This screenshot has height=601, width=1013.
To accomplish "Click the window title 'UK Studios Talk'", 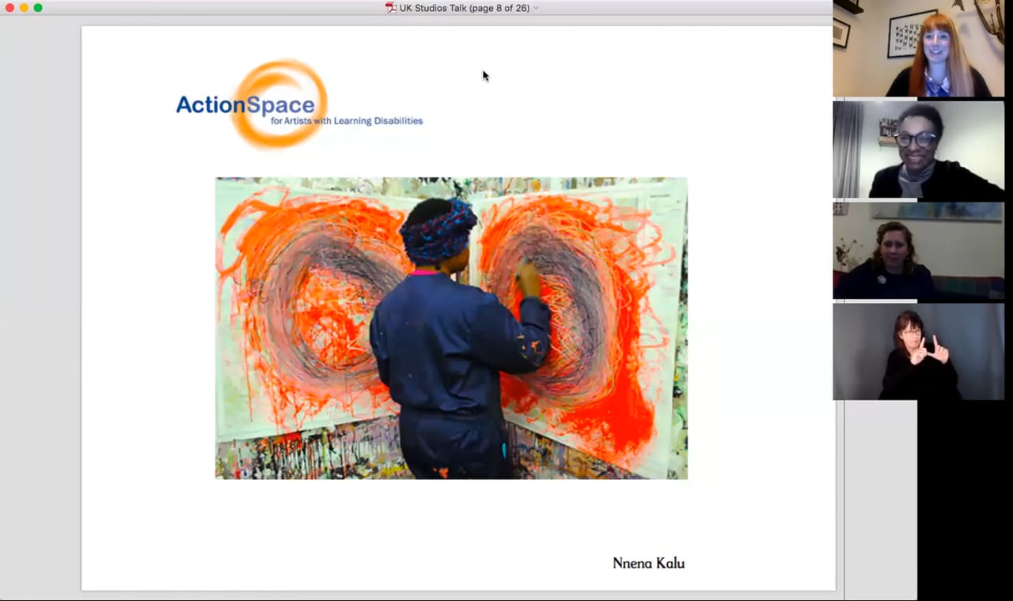I will pos(434,8).
